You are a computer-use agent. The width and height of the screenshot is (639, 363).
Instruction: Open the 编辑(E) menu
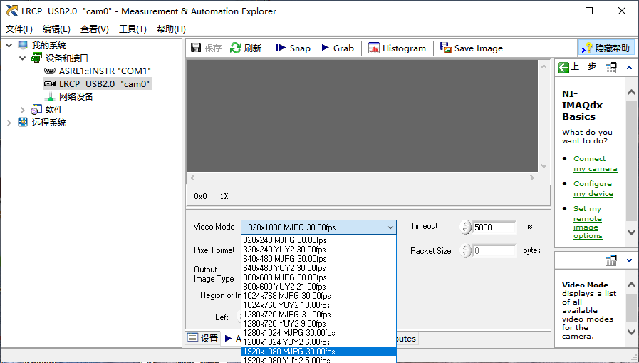pos(56,29)
